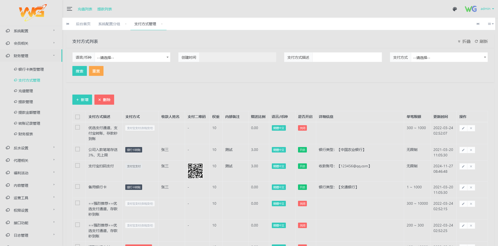This screenshot has height=246, width=498.
Task: Click the 新增 add button
Action: click(82, 100)
